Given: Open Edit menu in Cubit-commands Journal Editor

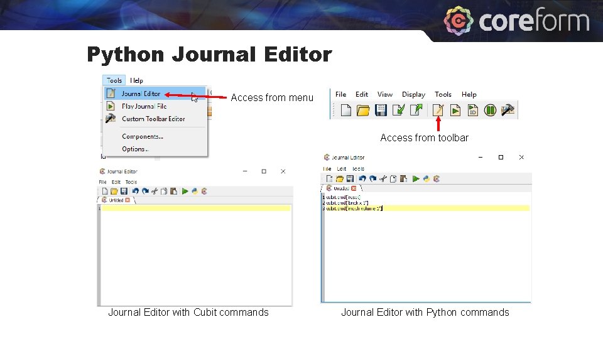Looking at the screenshot, I should point(116,182).
